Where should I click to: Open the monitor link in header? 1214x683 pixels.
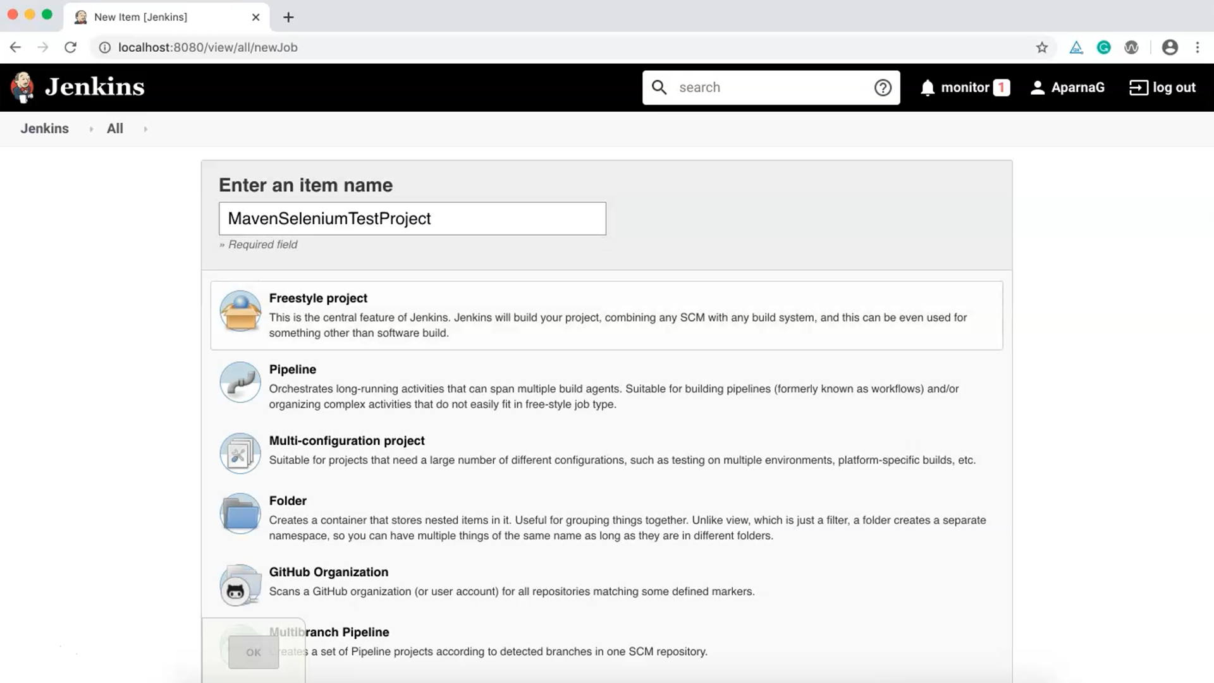coord(964,87)
